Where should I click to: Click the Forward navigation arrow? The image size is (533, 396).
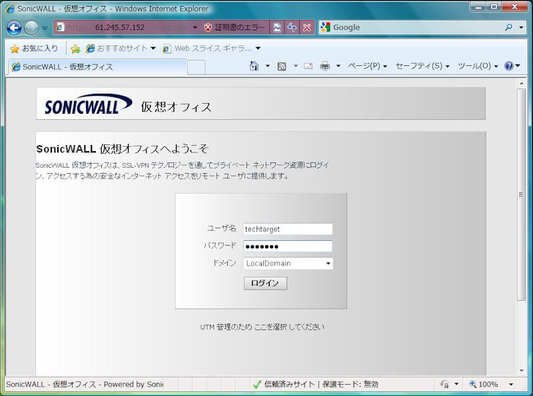coord(31,28)
